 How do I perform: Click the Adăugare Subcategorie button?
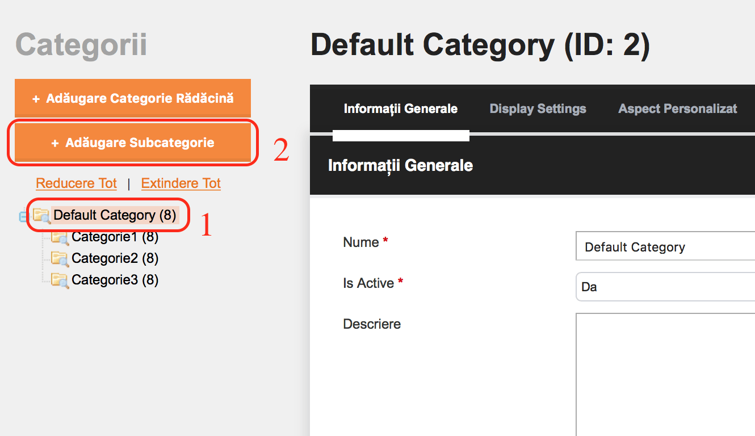click(133, 142)
